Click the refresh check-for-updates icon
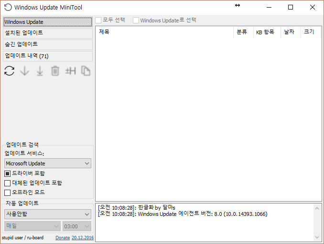324x244 pixels. pyautogui.click(x=9, y=71)
